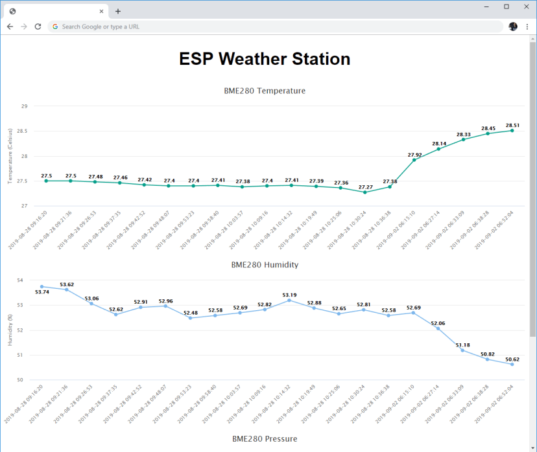Click the scrollbar down arrow

pyautogui.click(x=532, y=447)
